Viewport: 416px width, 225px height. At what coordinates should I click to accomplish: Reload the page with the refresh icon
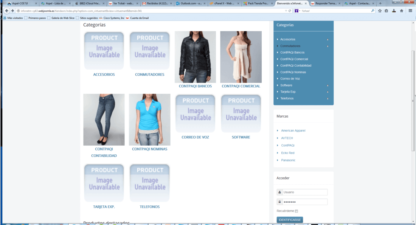[290, 11]
